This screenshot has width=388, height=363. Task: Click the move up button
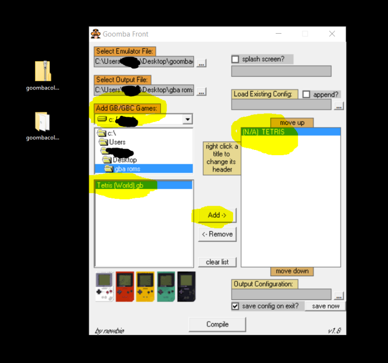point(291,123)
